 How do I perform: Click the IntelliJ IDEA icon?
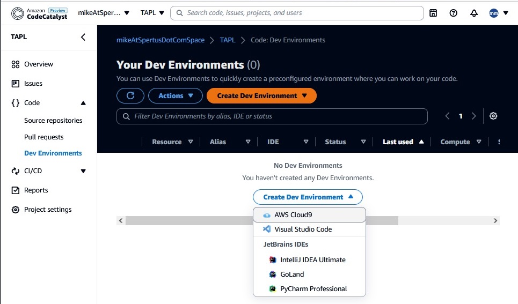273,260
